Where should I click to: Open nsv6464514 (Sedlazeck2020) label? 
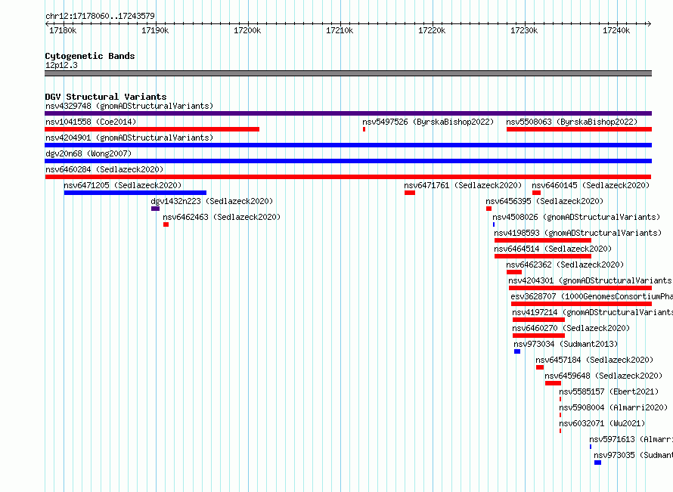553,249
